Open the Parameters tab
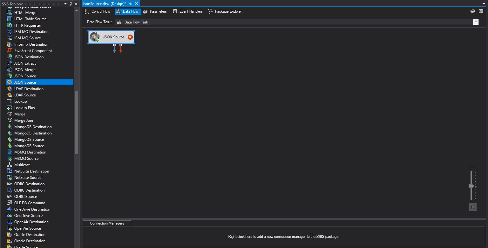 point(155,11)
